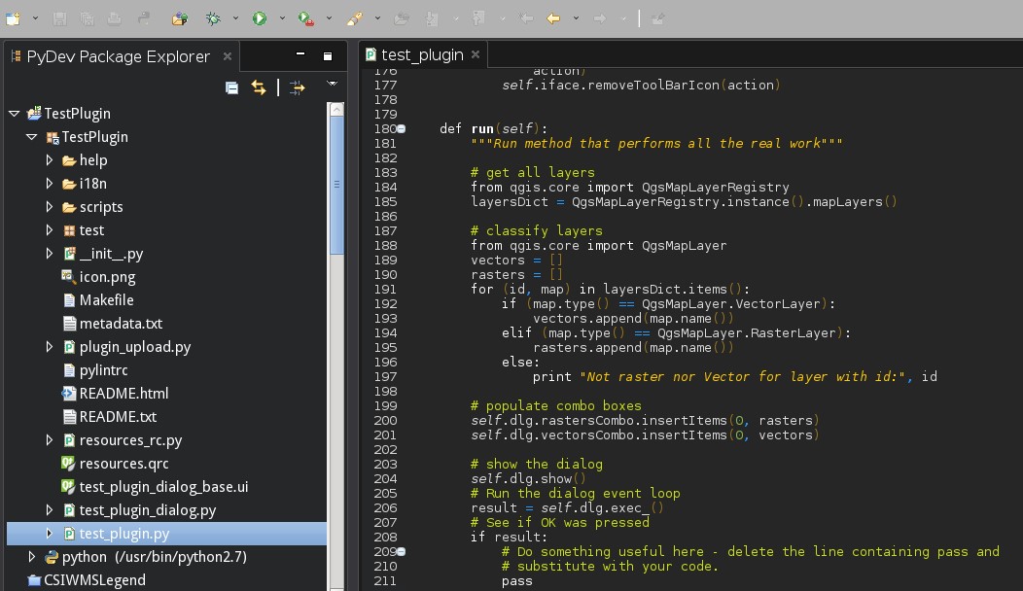This screenshot has width=1023, height=591.
Task: Close the PyDev Package Explorer view tab
Action: tap(227, 56)
